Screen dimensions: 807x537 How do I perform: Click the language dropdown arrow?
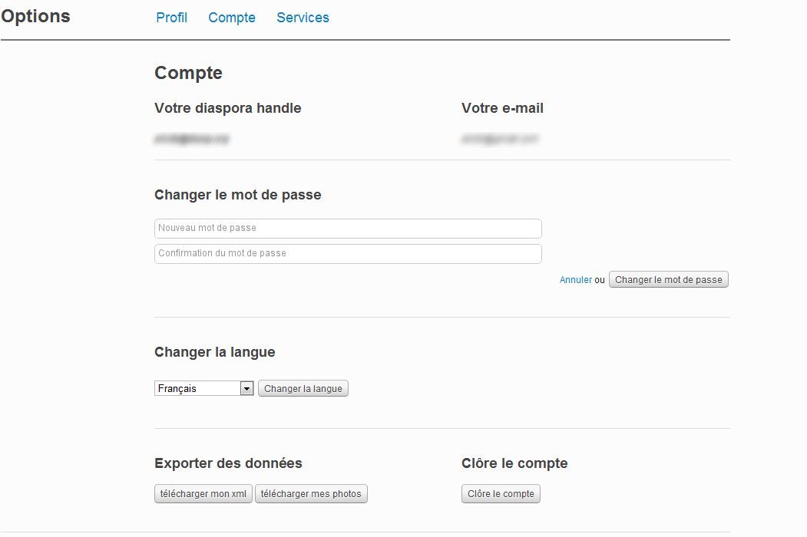click(246, 389)
